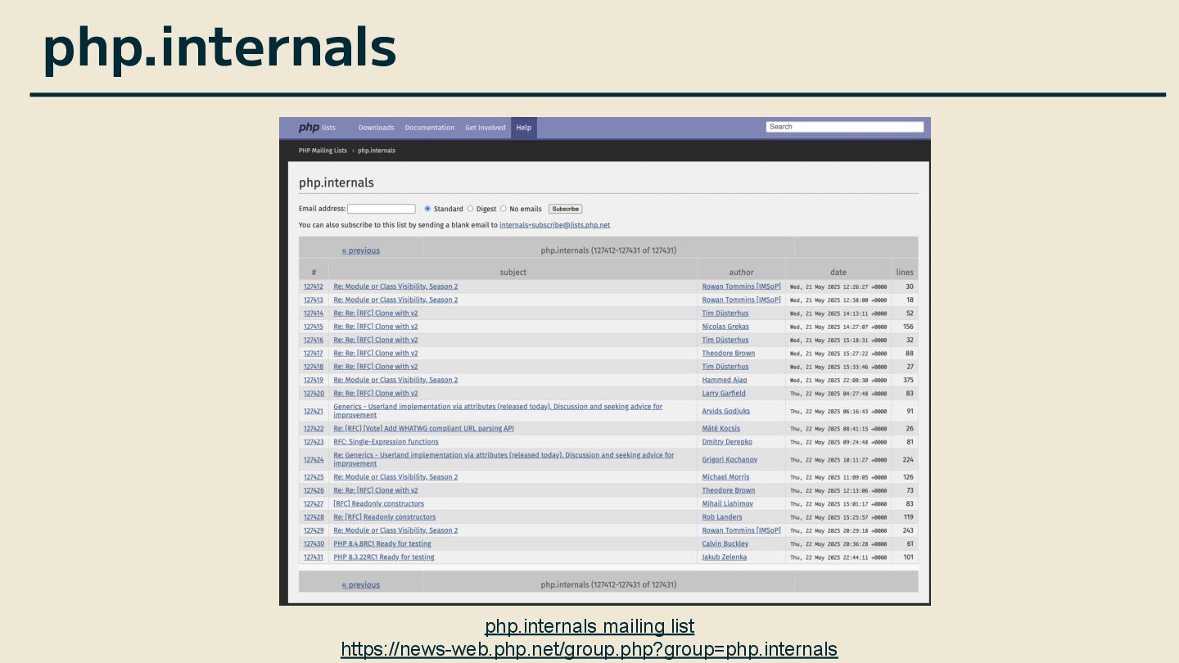The width and height of the screenshot is (1179, 663).
Task: Open Re: [RFC] Readonly constructors reply
Action: tap(384, 516)
